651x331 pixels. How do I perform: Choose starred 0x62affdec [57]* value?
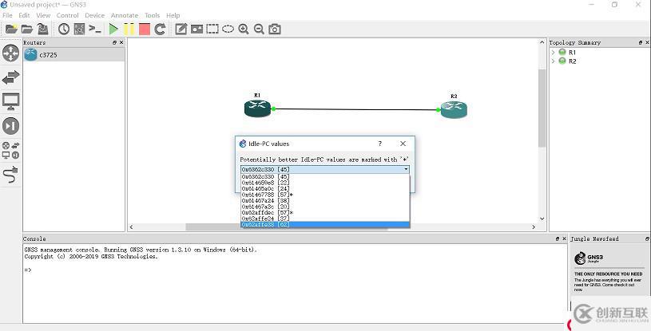(325, 212)
